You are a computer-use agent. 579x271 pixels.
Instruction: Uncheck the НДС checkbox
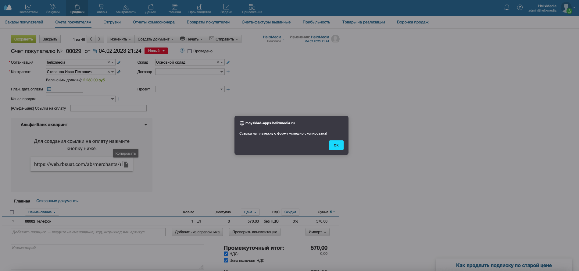[x=226, y=254]
